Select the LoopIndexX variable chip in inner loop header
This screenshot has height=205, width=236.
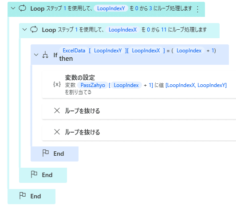coord(122,30)
